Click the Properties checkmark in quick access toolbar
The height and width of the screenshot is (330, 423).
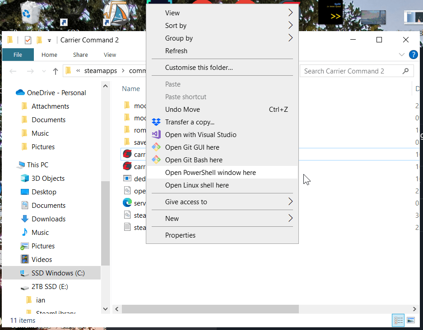(x=28, y=40)
